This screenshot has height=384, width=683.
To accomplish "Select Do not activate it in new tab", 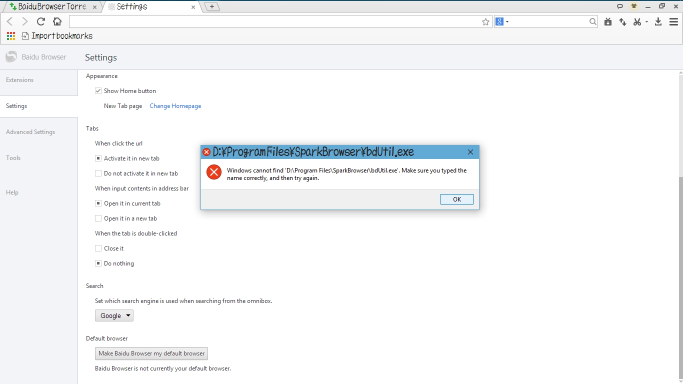I will (98, 173).
